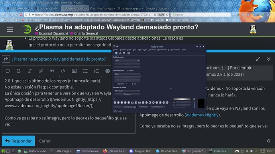Viewport: 275px width, 154px height.
Task: Click the reply arrow icon beside topic title
Action: tap(6, 59)
